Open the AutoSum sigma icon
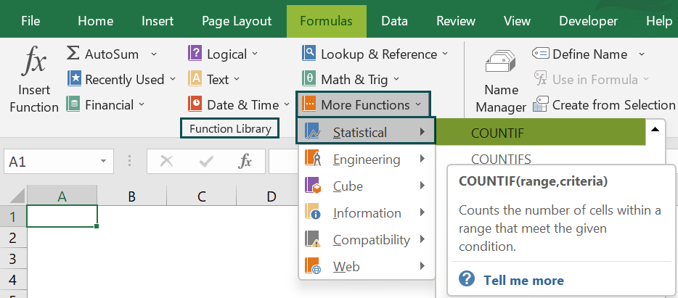This screenshot has height=298, width=678. 73,54
